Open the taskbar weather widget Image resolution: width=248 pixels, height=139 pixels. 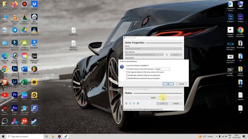coord(206,136)
